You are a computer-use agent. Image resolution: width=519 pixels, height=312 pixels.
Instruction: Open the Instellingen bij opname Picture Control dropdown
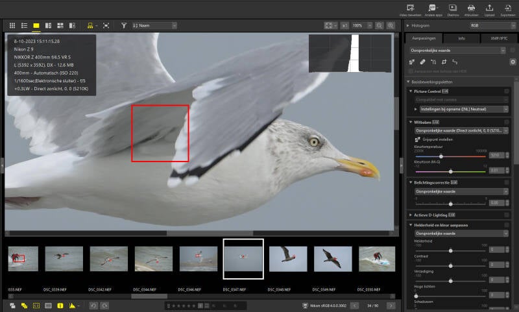pyautogui.click(x=464, y=109)
